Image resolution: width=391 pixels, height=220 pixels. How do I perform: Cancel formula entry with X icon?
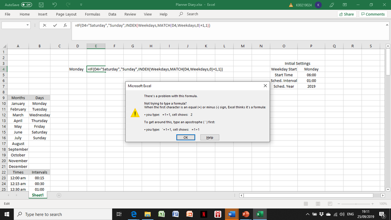[44, 25]
